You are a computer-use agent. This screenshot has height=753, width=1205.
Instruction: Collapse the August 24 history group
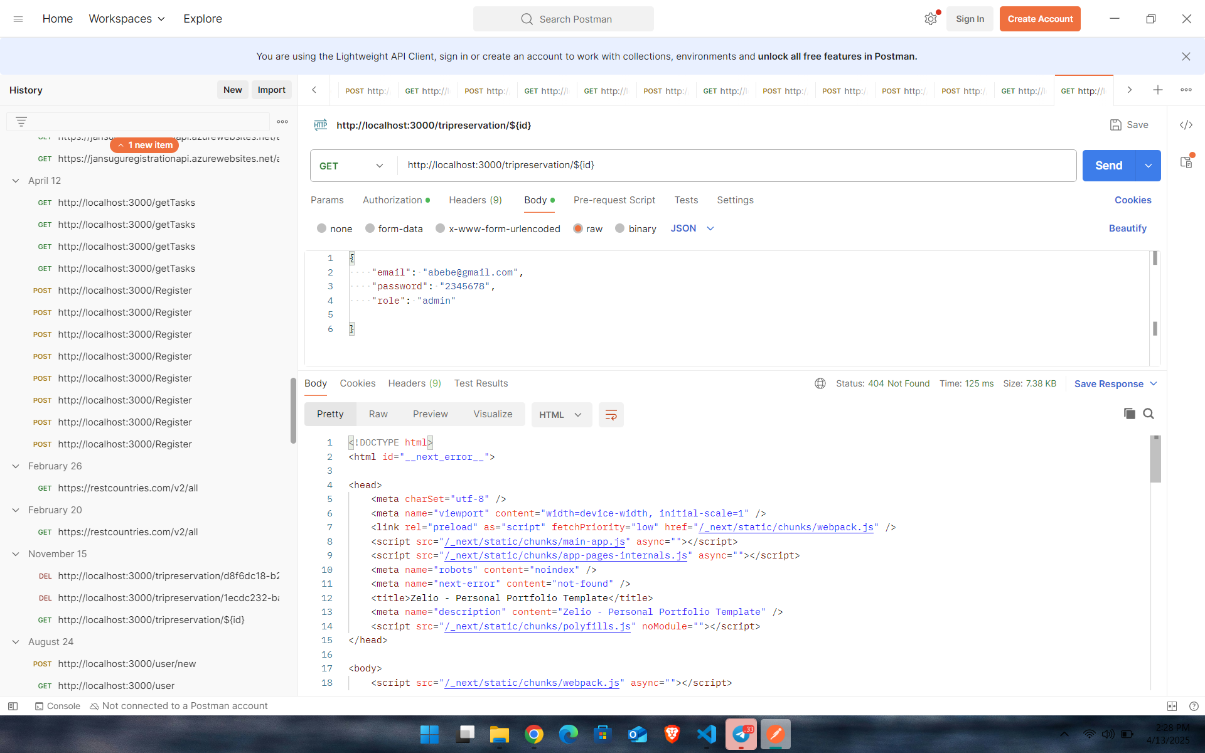[16, 642]
